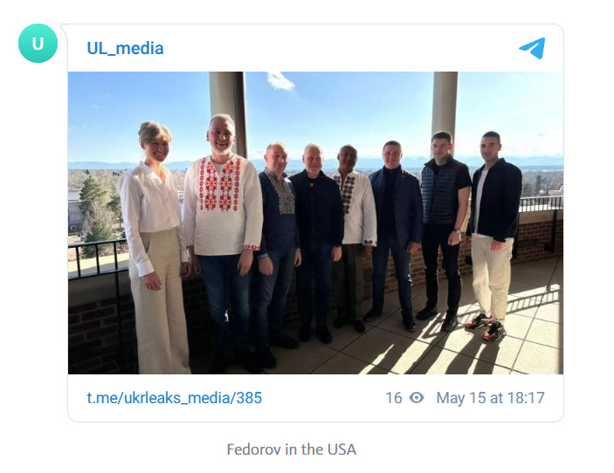
Task: Click the small white cloud in sky
Action: pos(280,80)
